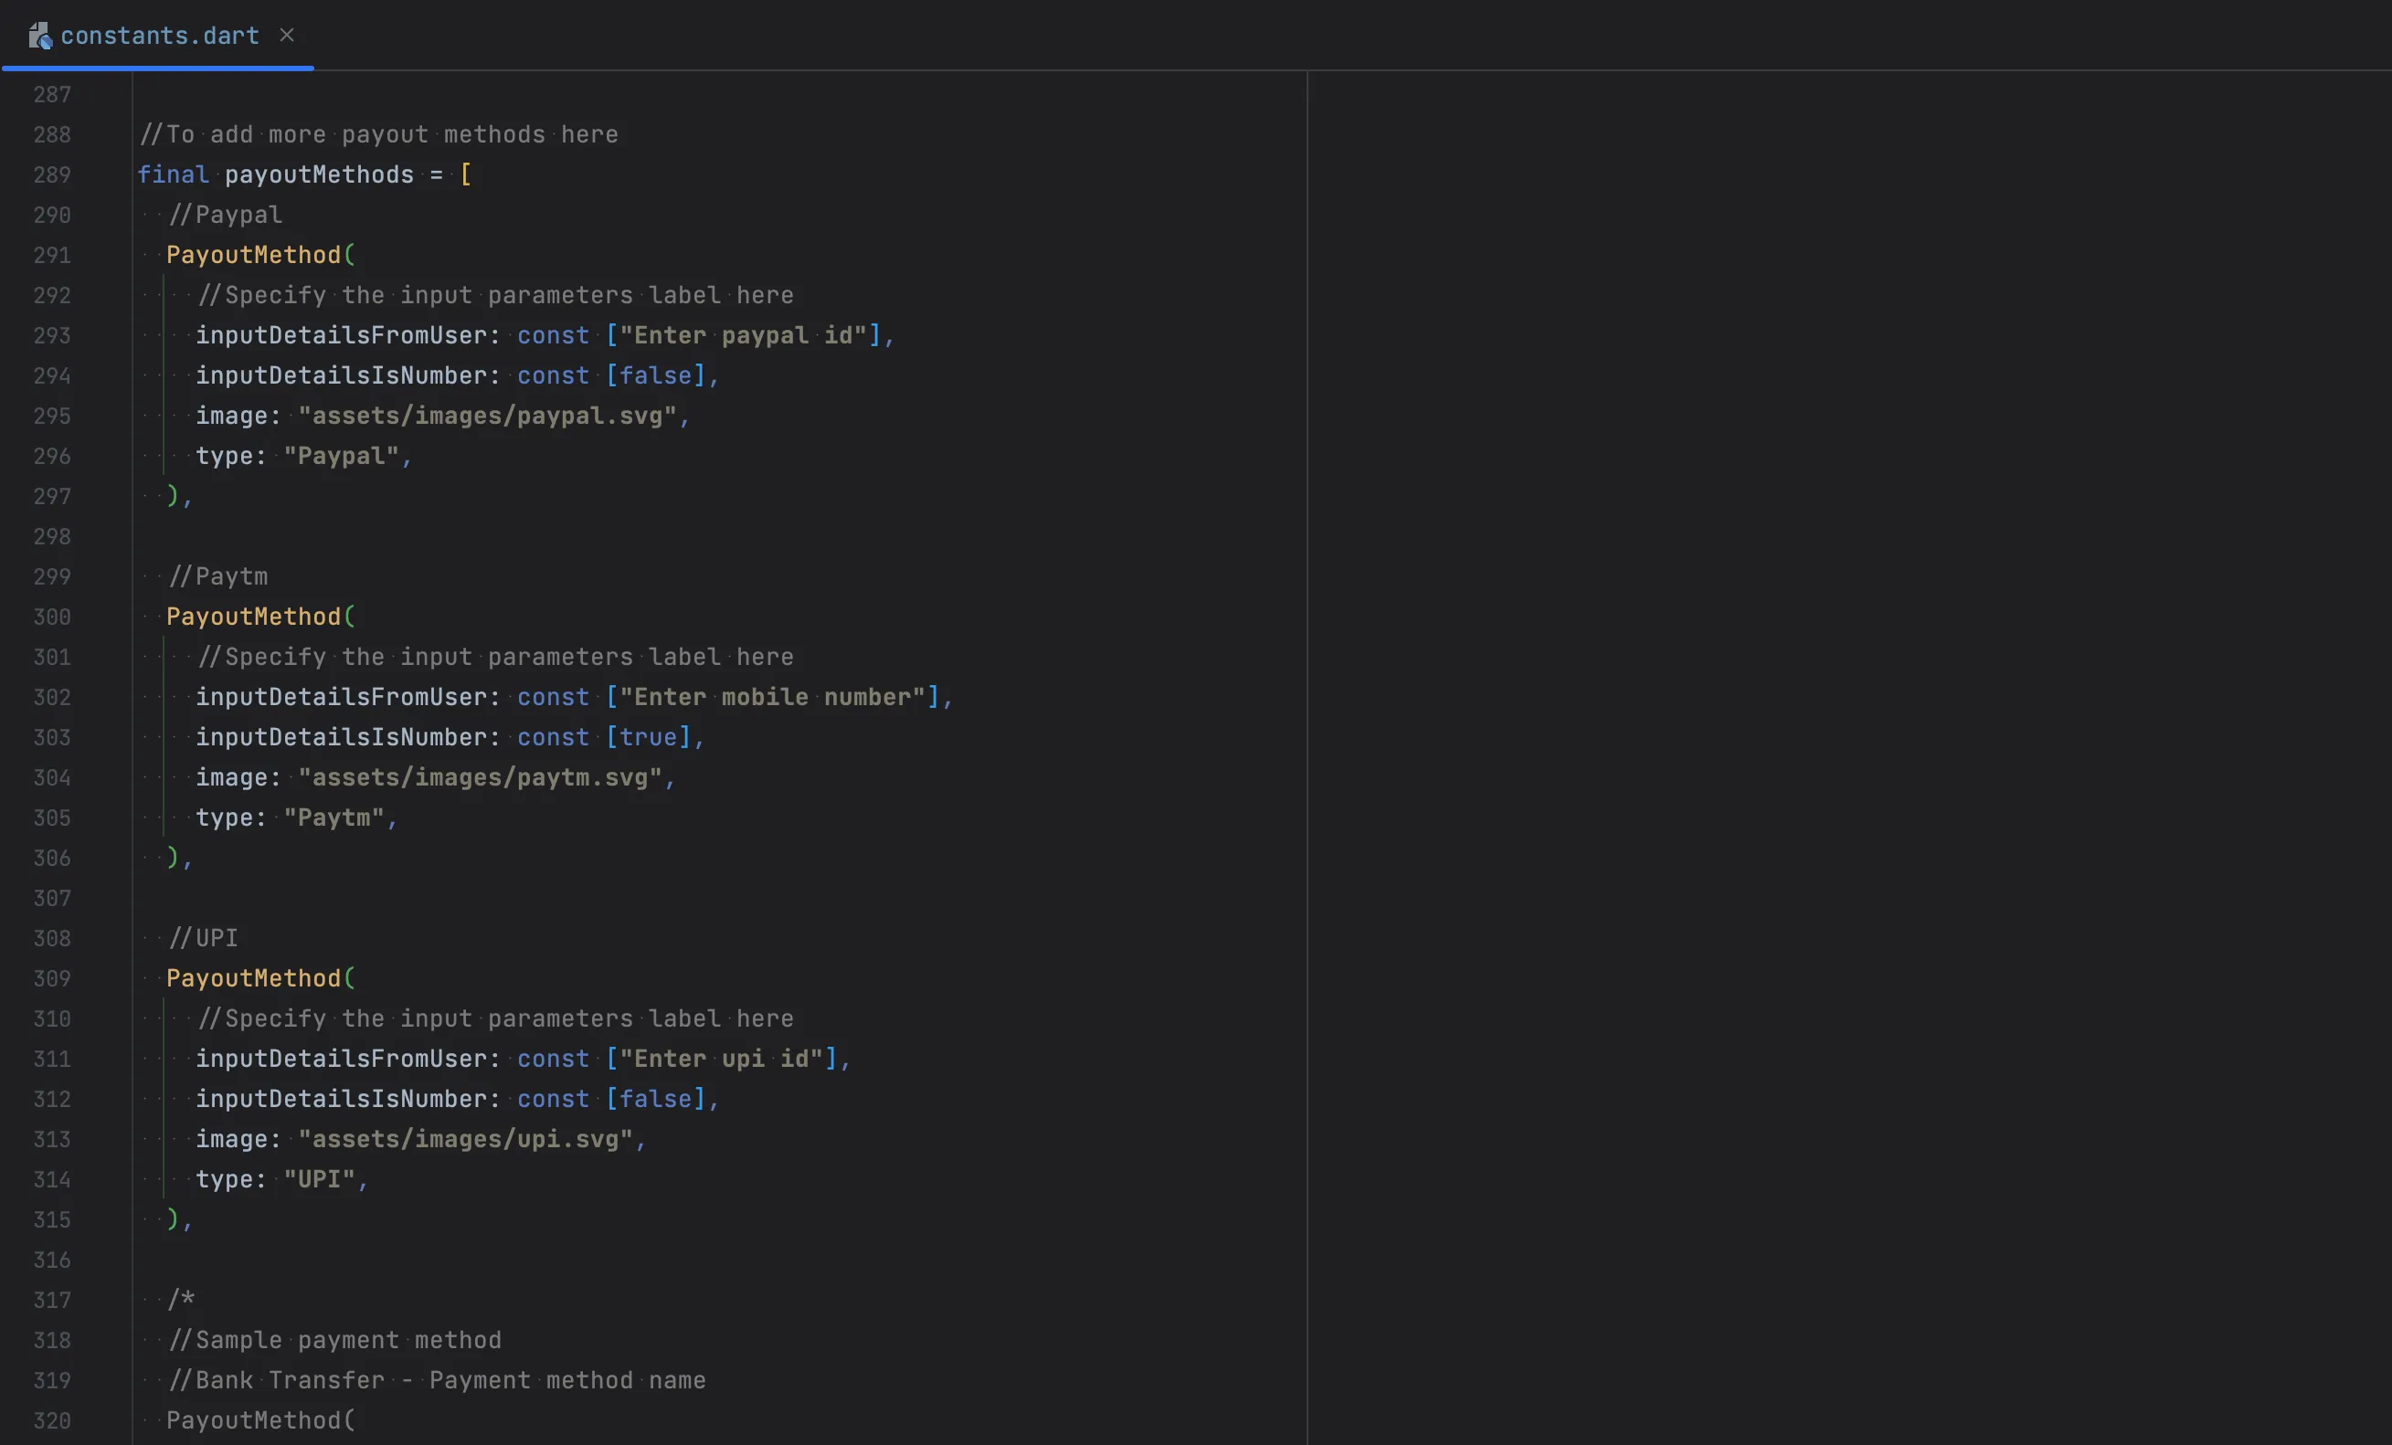Click the closing parenthesis on line 297
The height and width of the screenshot is (1445, 2392).
pyautogui.click(x=173, y=496)
